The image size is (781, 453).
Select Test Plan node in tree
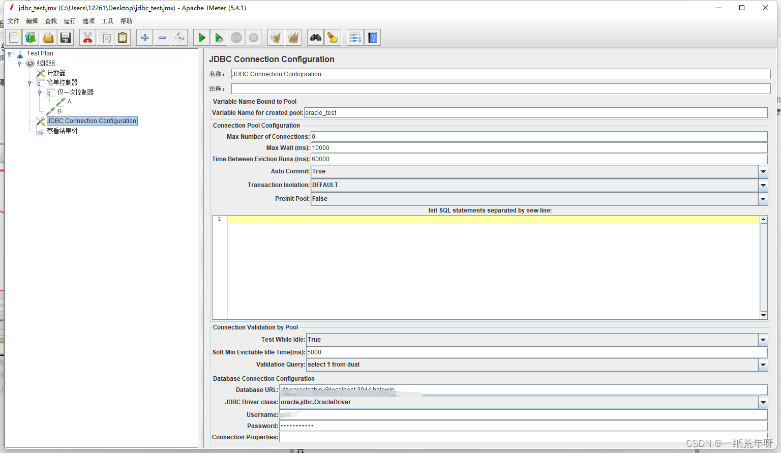pyautogui.click(x=40, y=53)
